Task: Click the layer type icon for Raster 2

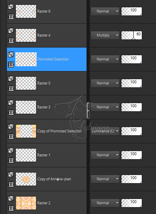Action: tap(11, 198)
